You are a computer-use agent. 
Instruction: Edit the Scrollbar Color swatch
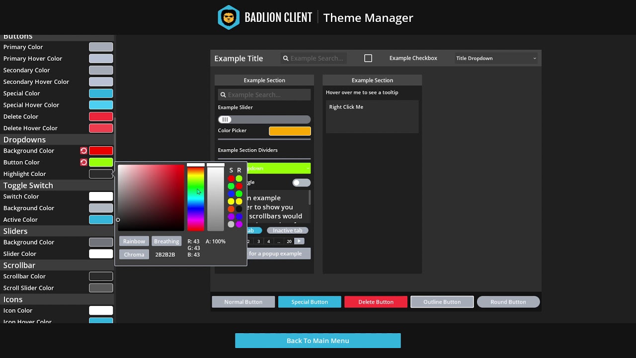tap(101, 276)
